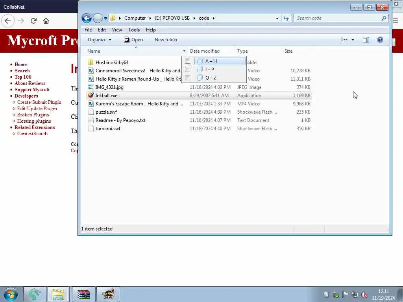Click the Explorer forward arrow button

(x=98, y=18)
